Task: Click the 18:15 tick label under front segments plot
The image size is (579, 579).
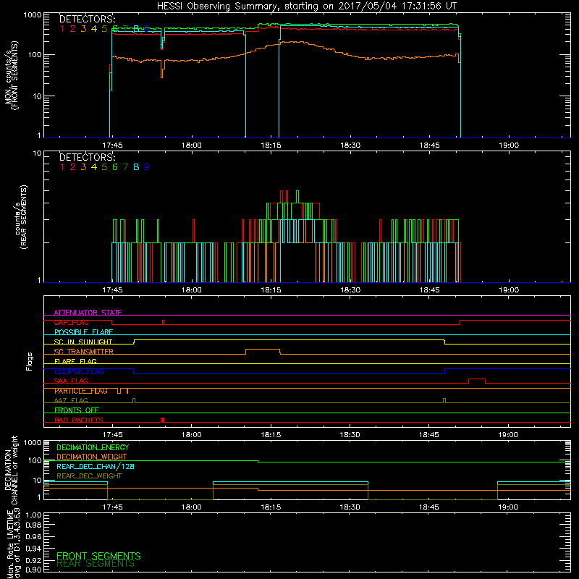Action: (271, 145)
